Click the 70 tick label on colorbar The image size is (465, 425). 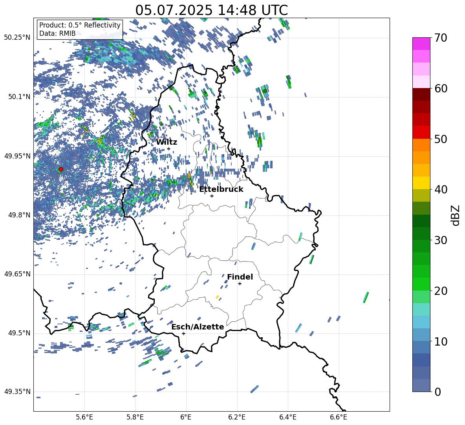tap(441, 38)
